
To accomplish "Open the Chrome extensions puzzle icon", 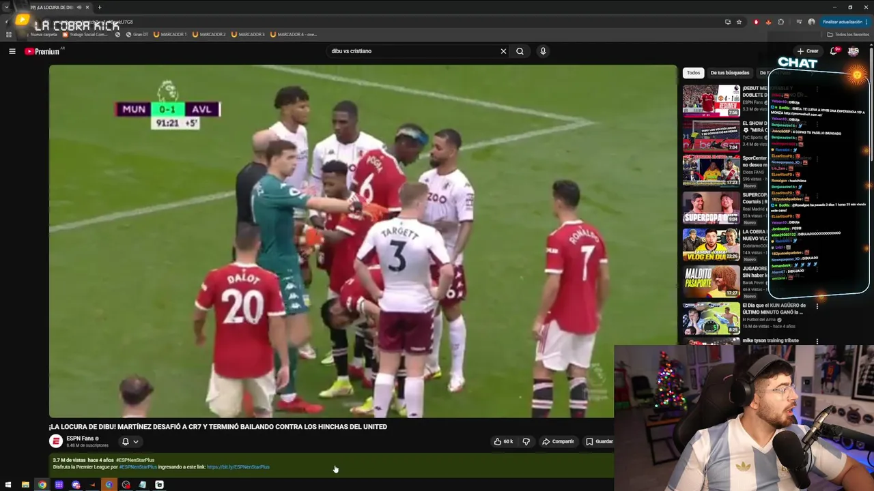I will [x=781, y=22].
